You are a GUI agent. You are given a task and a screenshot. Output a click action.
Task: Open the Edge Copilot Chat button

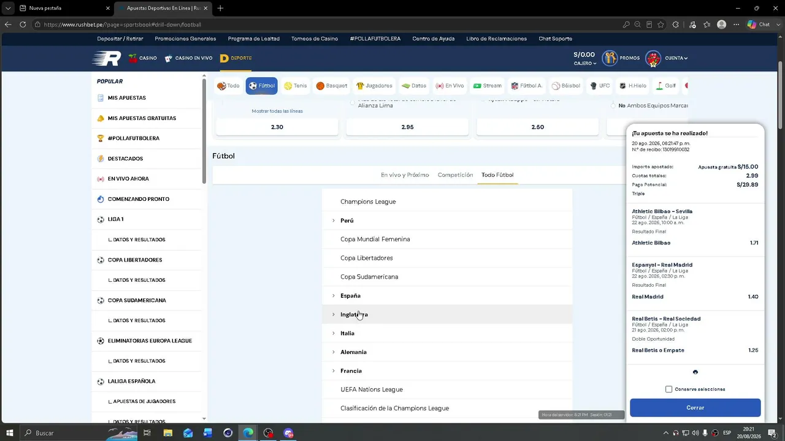click(759, 24)
